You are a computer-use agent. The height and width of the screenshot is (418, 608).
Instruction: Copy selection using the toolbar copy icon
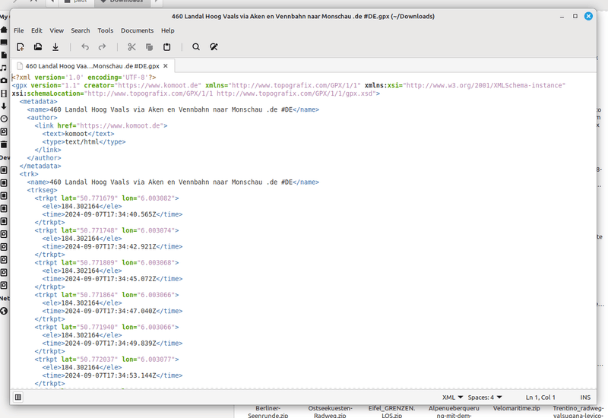(149, 47)
